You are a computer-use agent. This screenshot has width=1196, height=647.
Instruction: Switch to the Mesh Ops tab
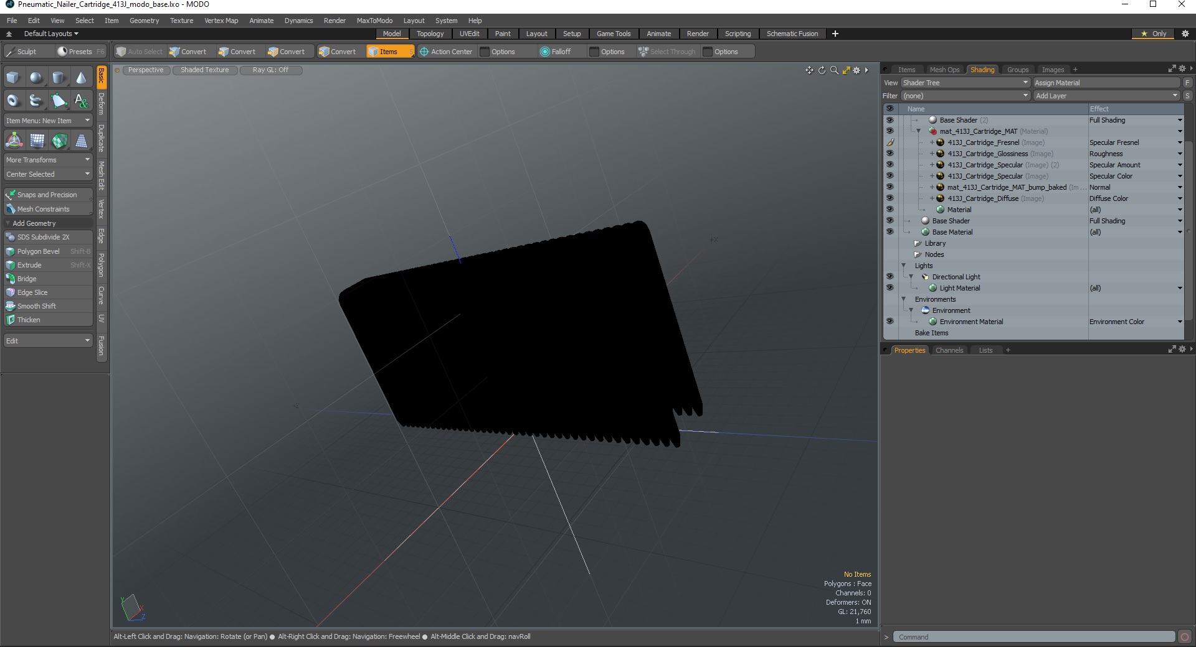tap(944, 70)
